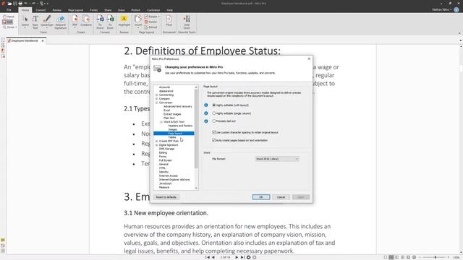
Task: Switch to the Page Layout ribbon tab
Action: coord(75,10)
